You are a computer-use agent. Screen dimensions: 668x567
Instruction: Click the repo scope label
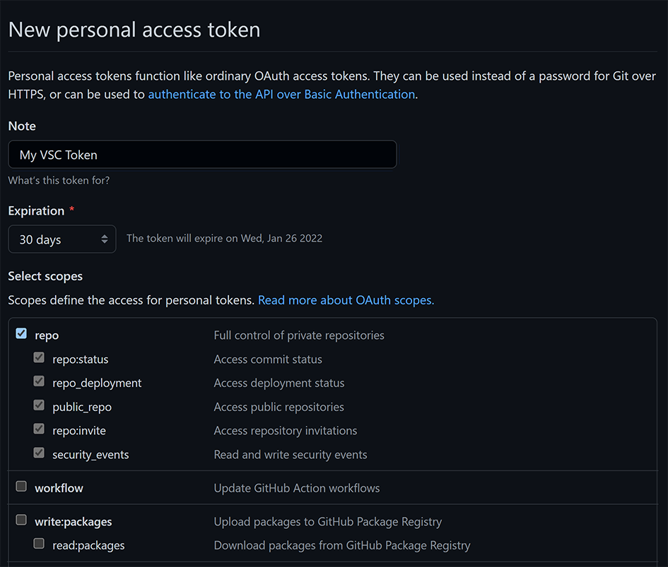pyautogui.click(x=47, y=336)
